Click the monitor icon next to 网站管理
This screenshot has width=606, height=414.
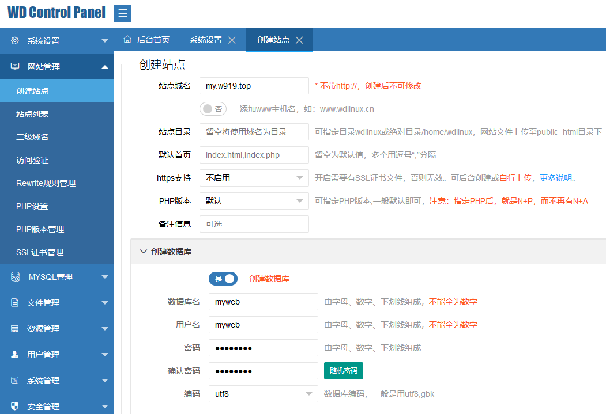tap(15, 67)
